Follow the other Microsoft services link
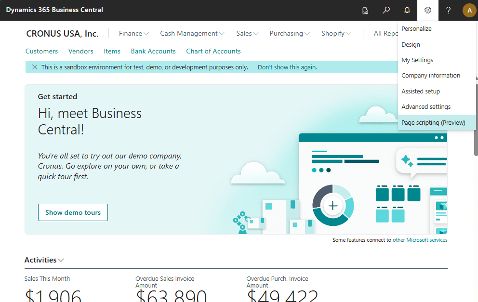The height and width of the screenshot is (302, 478). 420,240
